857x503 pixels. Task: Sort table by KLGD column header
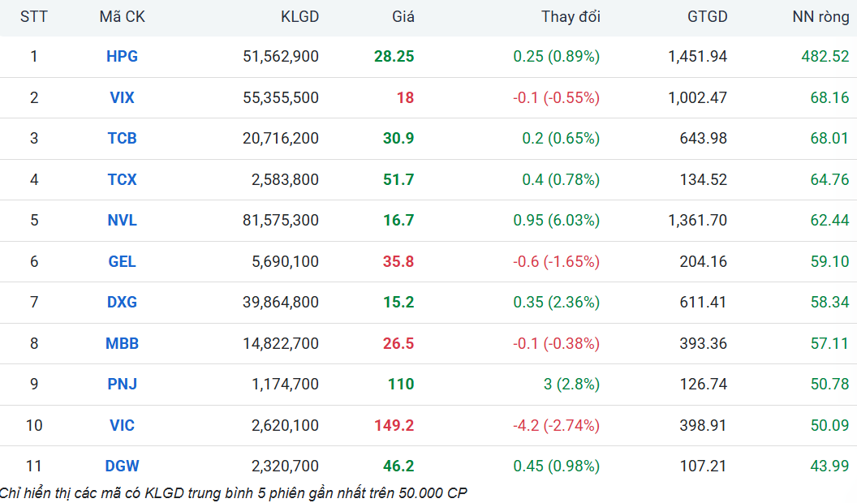[299, 17]
